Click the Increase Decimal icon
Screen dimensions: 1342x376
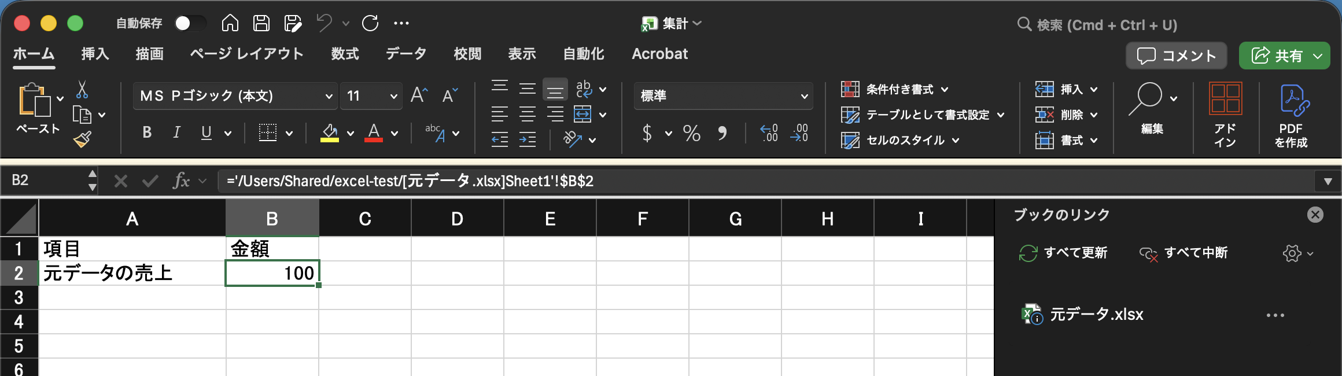pos(769,133)
